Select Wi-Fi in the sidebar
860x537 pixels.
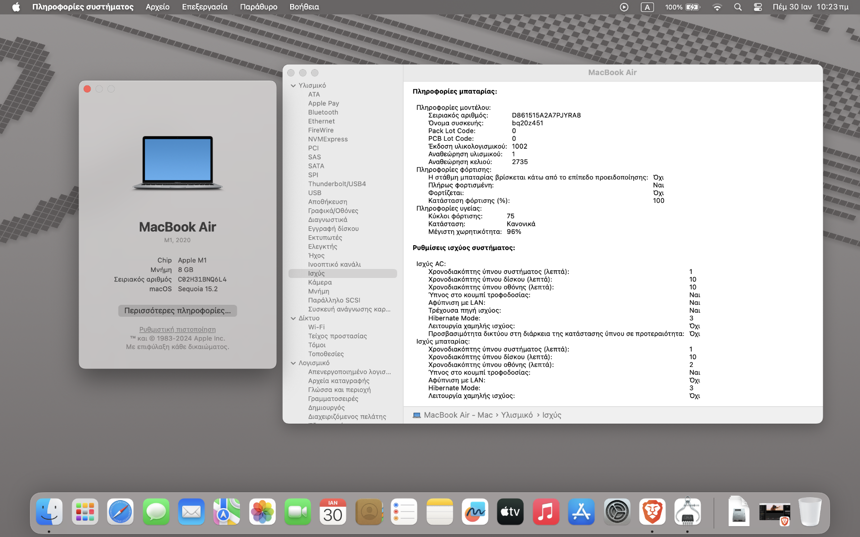tap(316, 327)
